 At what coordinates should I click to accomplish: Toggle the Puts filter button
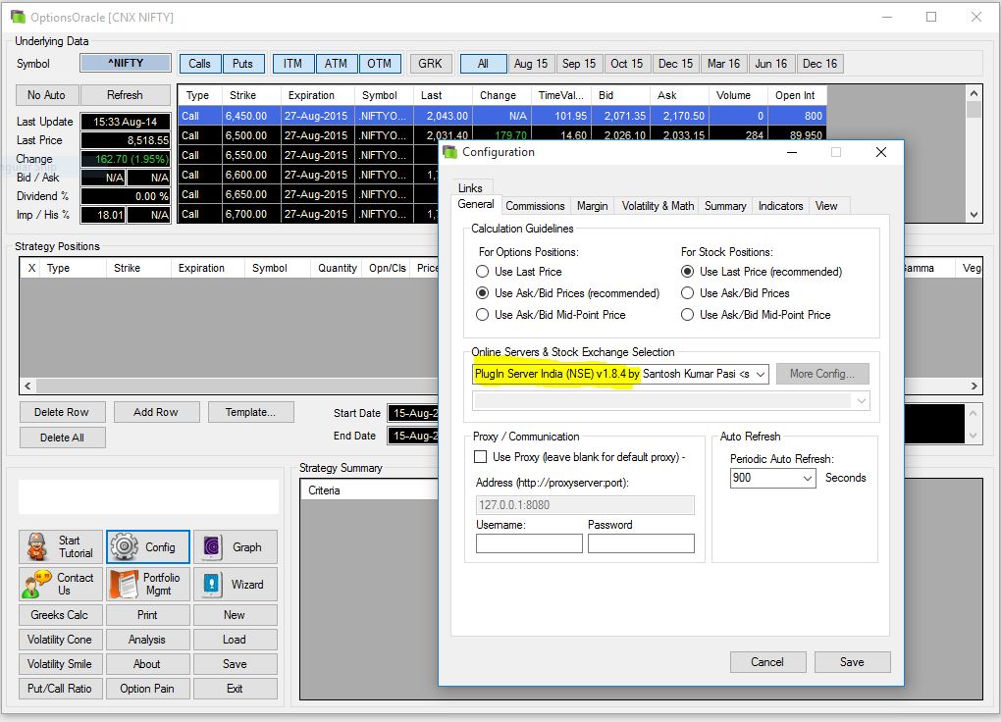click(x=242, y=64)
